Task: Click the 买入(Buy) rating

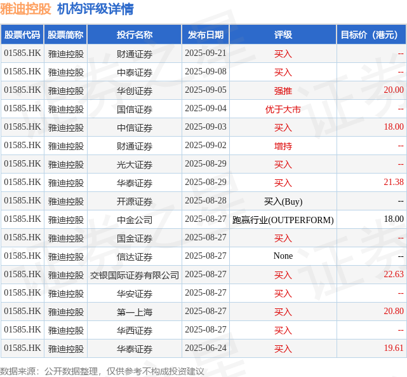Action: pyautogui.click(x=283, y=202)
